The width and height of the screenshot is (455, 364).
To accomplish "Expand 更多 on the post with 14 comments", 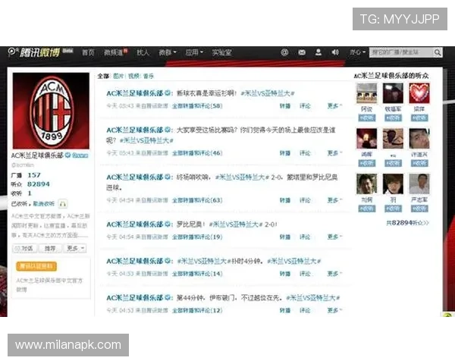I will [334, 274].
